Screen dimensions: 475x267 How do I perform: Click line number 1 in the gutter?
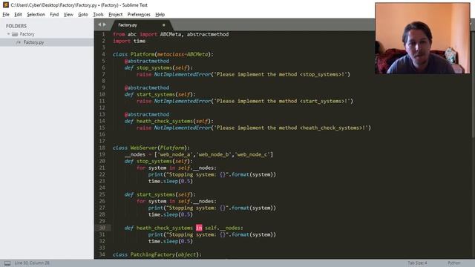[103, 35]
